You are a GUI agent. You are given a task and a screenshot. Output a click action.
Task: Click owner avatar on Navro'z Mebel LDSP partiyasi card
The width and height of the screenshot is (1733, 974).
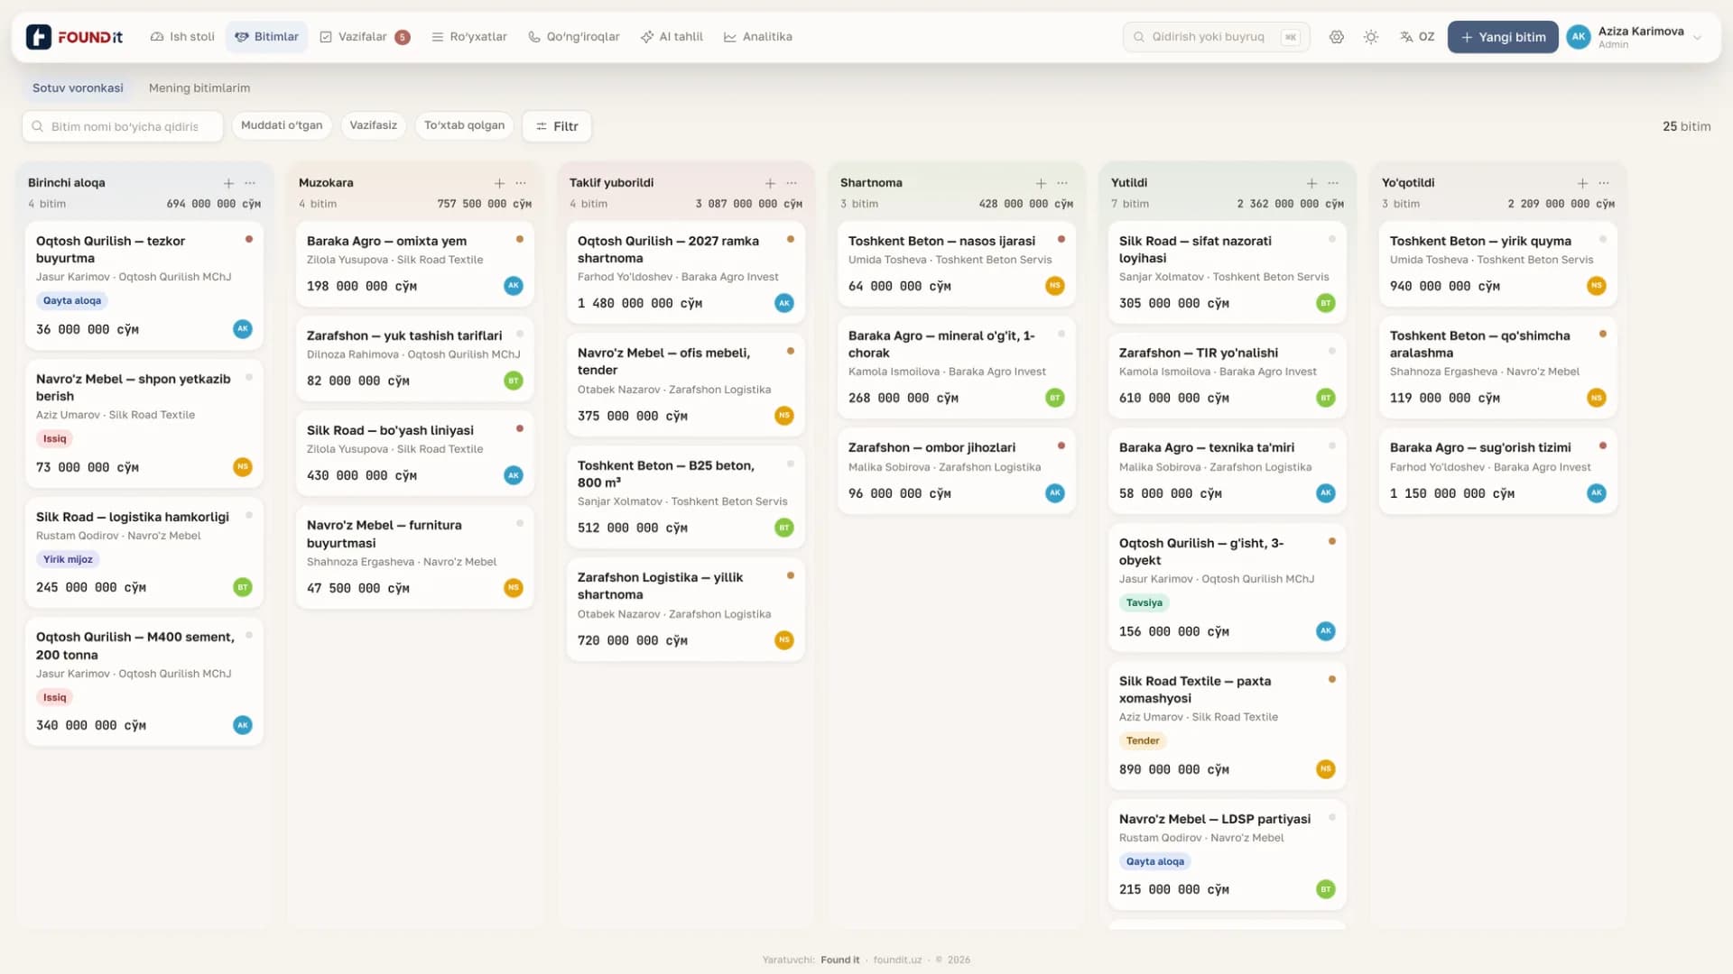[1326, 889]
